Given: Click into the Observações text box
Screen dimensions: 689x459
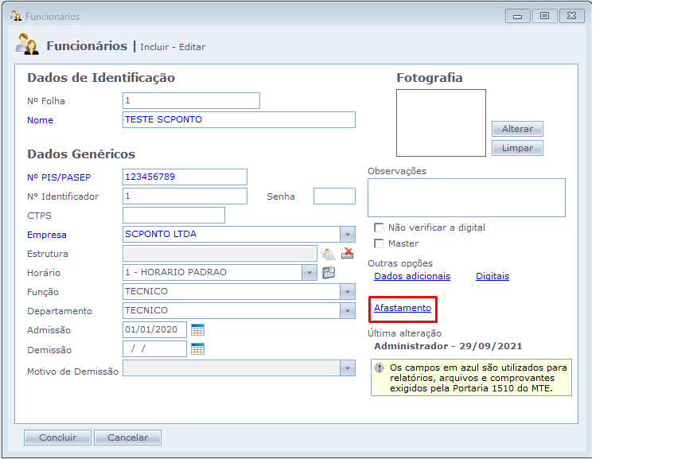Looking at the screenshot, I should tap(466, 197).
